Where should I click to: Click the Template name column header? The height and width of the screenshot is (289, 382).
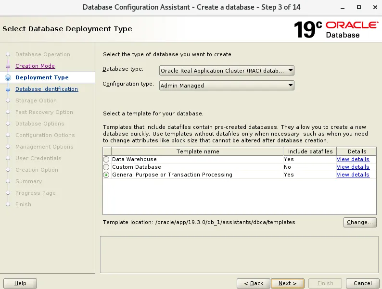(x=198, y=151)
